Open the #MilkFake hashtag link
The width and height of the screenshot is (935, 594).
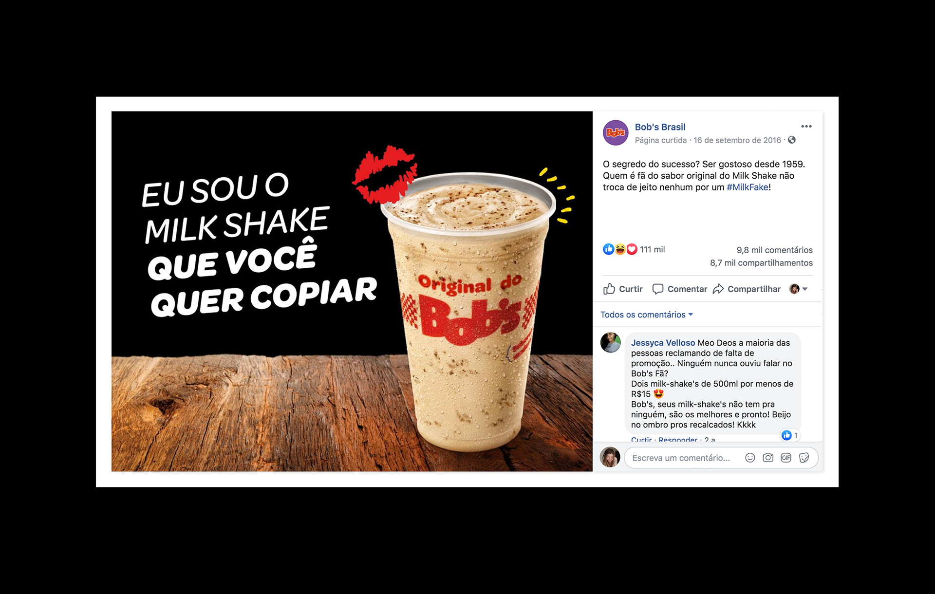(x=748, y=187)
